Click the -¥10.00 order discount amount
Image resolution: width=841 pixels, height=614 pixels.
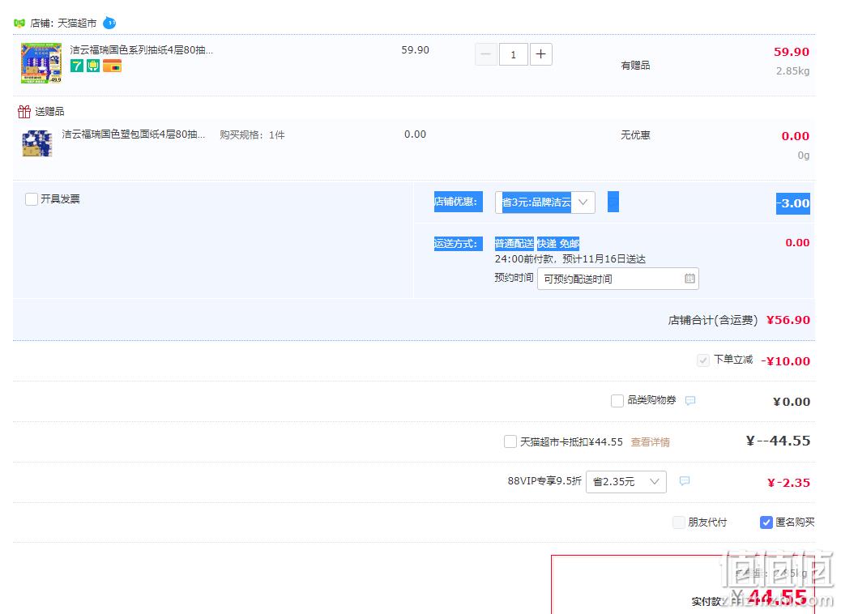tap(785, 361)
